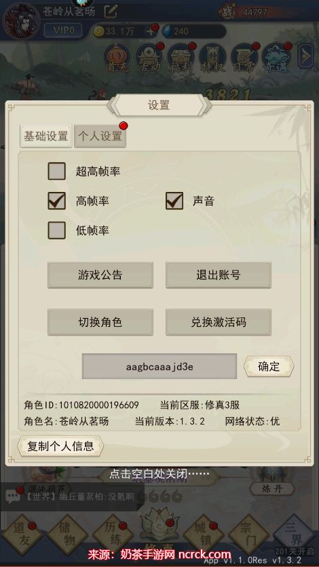This screenshot has width=319, height=567.
Task: Click the activation code input field
Action: point(159,366)
